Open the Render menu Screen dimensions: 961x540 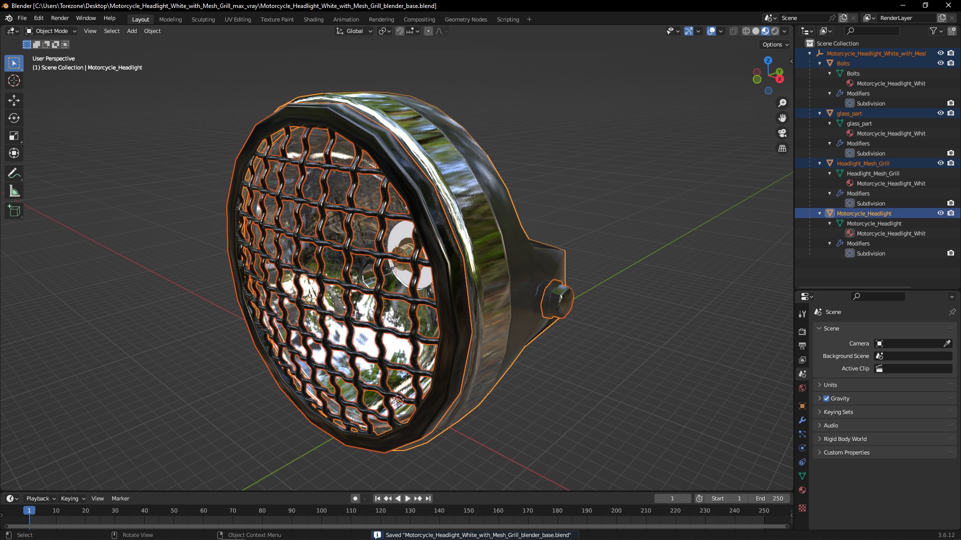pyautogui.click(x=60, y=18)
